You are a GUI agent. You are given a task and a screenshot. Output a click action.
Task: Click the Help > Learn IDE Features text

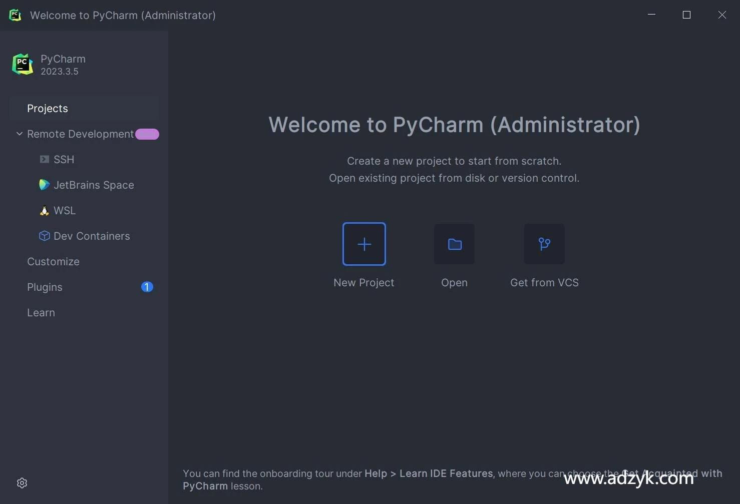[429, 473]
